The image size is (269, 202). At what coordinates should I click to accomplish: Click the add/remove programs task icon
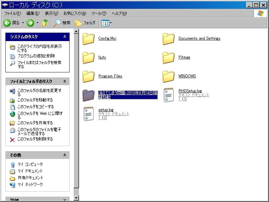click(x=12, y=56)
